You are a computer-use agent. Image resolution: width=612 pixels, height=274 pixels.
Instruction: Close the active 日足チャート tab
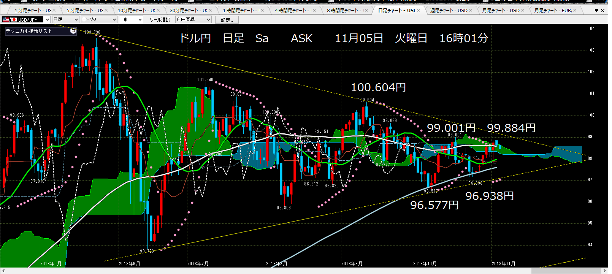point(419,10)
